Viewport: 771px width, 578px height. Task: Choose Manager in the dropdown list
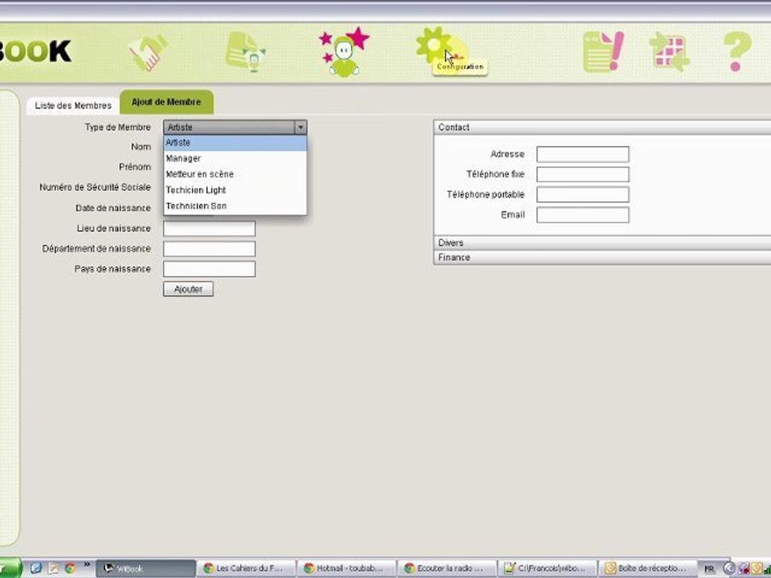pyautogui.click(x=235, y=158)
